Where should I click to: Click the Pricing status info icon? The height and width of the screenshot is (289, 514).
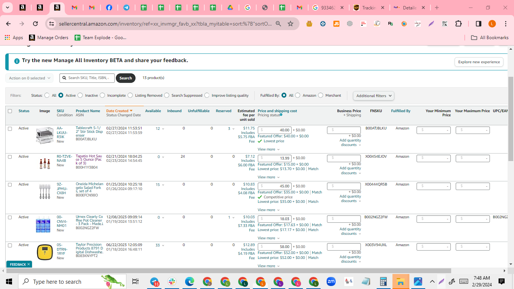tap(281, 115)
